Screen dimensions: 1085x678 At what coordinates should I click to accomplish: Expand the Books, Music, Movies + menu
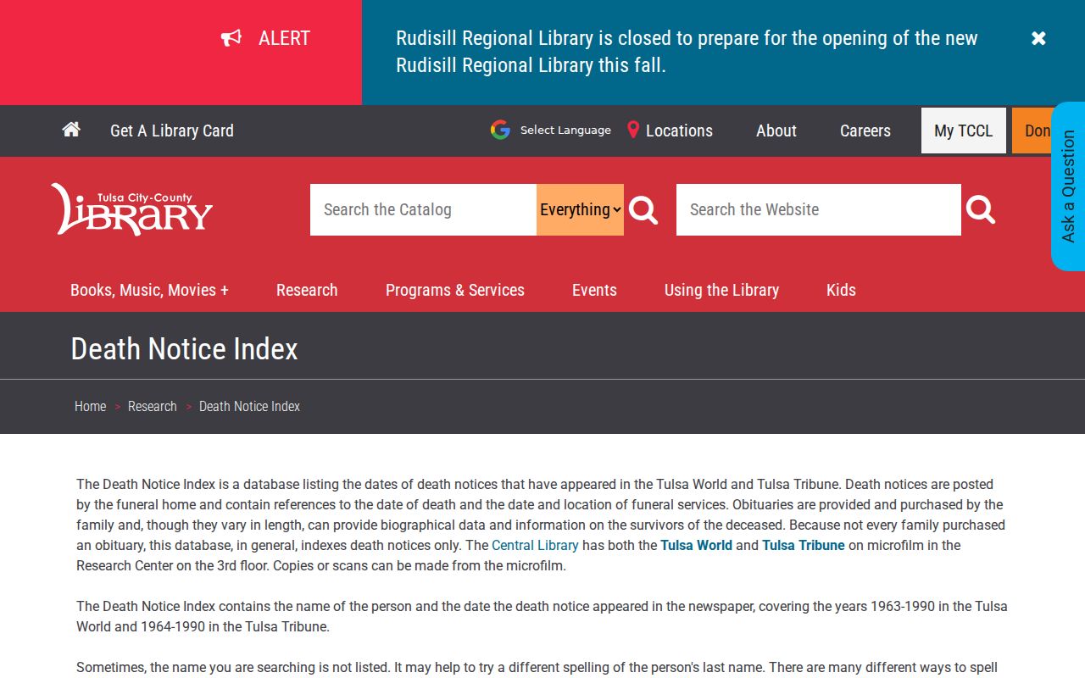point(149,290)
